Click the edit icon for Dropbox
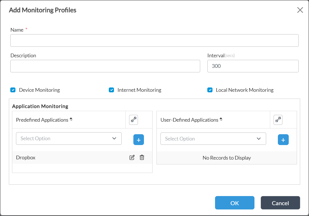Viewport: 309px width, 216px height. [x=132, y=158]
